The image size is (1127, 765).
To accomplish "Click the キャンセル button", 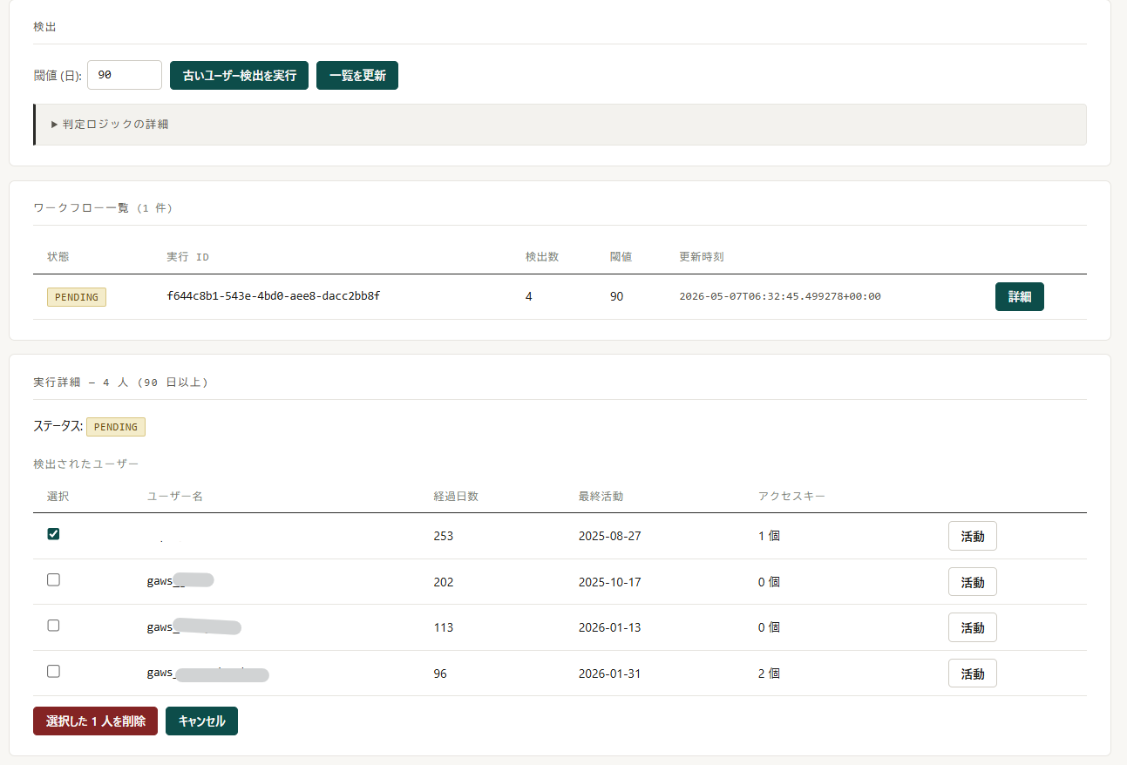I will point(201,721).
